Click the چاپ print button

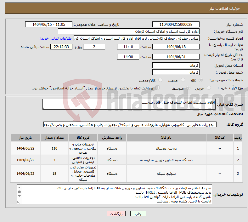138,213
